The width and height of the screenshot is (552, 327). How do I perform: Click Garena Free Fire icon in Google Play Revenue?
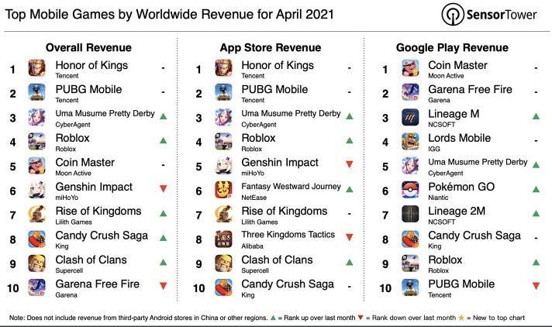(x=410, y=94)
